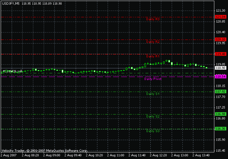Click the 120.40 price scale value
This screenshot has width=228, height=159.
pos(221,32)
